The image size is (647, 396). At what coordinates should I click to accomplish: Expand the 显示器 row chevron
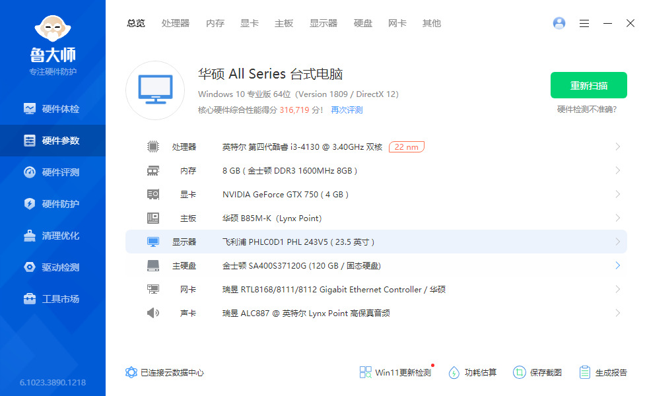tap(618, 242)
